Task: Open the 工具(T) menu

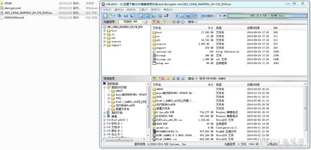Action: [143, 10]
